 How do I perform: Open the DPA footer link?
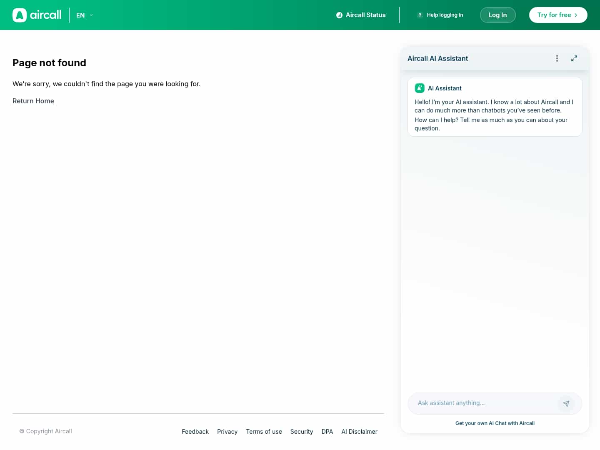[x=327, y=432]
